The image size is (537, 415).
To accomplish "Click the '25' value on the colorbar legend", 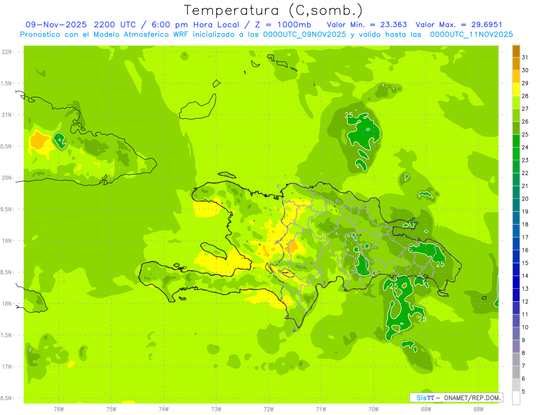I will pos(525,134).
